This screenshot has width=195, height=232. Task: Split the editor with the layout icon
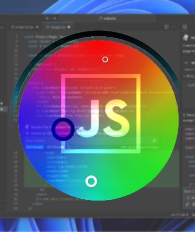click(167, 27)
